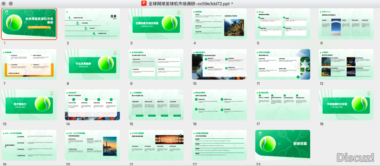
Task: Click slide number label 6
Action: click(322, 43)
